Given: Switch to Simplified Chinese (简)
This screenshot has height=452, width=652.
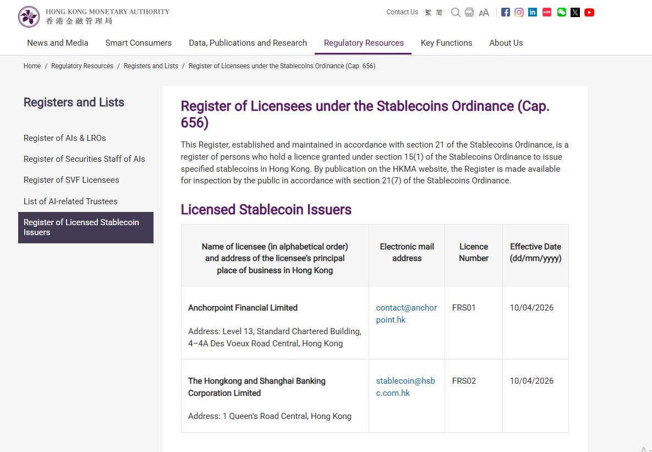Looking at the screenshot, I should click(439, 13).
